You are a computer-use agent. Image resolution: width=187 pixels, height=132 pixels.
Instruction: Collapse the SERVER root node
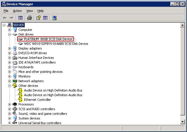4,25
